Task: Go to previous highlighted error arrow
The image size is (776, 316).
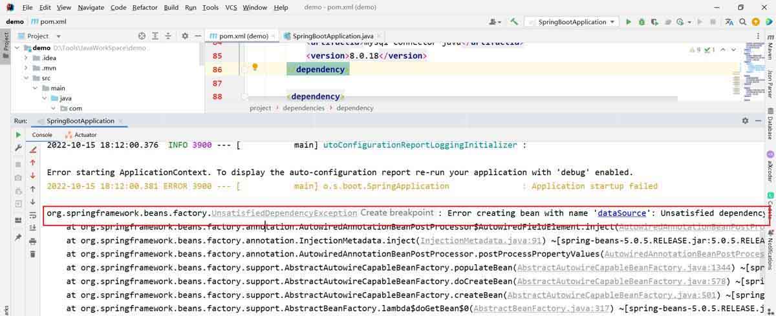Action: pos(724,50)
